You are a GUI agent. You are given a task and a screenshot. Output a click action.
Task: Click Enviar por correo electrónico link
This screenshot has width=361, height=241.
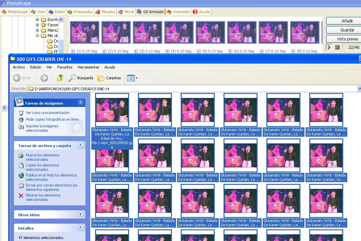[x=52, y=188]
